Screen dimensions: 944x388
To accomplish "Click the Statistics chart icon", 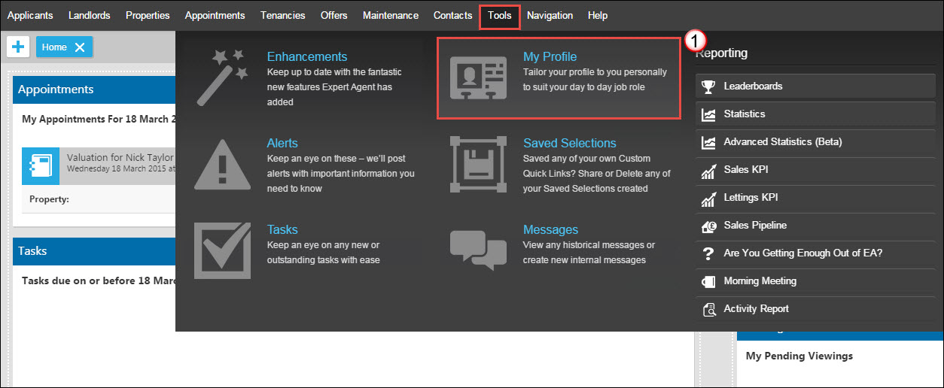I will [x=708, y=114].
